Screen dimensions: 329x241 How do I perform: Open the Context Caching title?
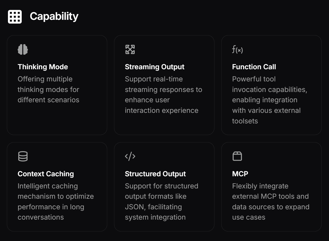46,174
